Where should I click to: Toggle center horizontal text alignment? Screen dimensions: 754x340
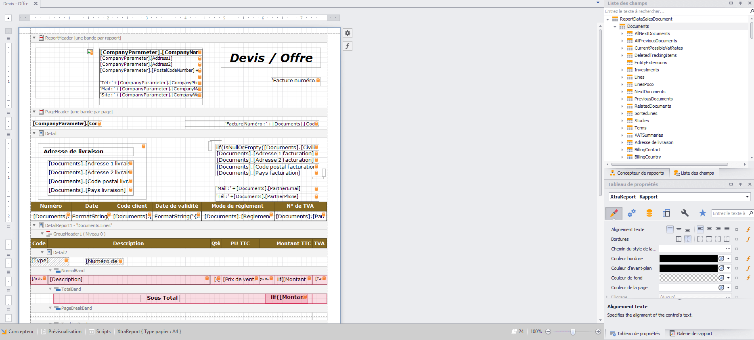709,229
